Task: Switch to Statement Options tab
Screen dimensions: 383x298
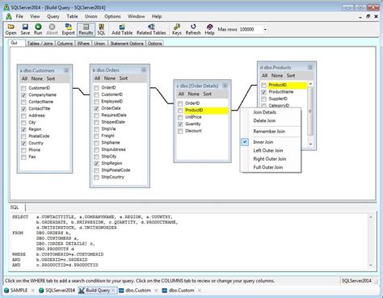Action: click(127, 44)
